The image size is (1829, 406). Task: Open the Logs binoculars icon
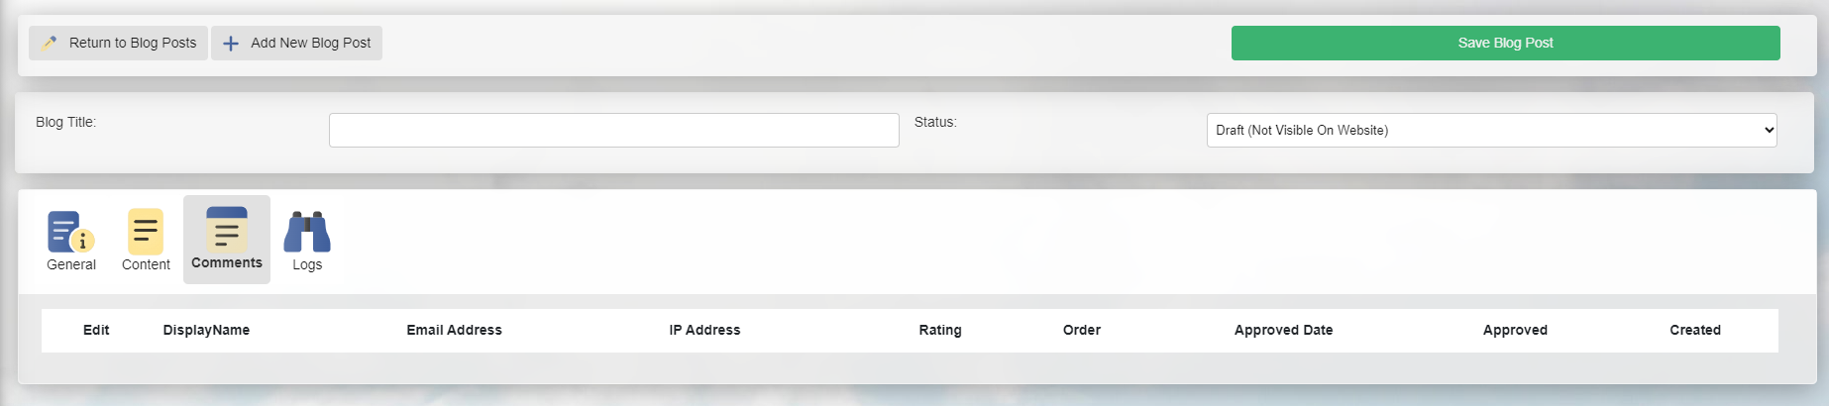(307, 232)
